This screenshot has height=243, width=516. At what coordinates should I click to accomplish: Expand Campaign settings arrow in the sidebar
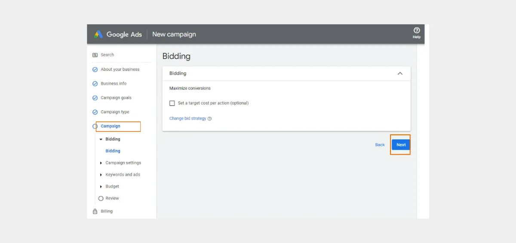101,163
